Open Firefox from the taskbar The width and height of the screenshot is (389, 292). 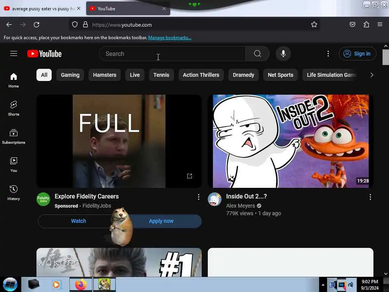coord(81,284)
